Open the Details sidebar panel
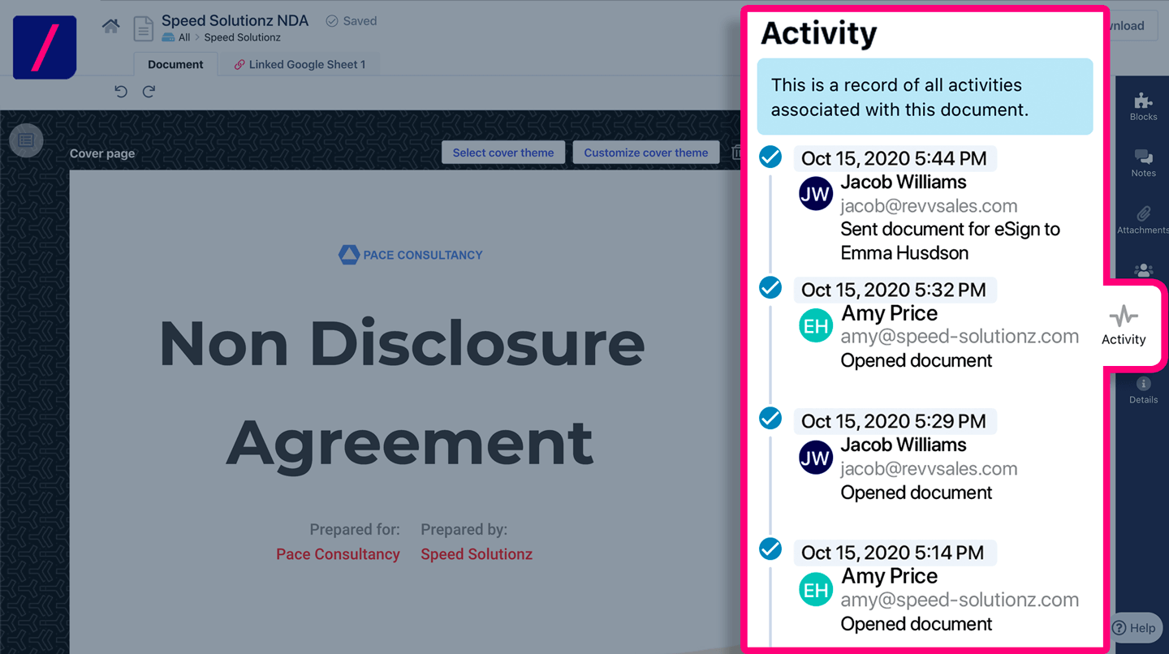The image size is (1169, 654). tap(1143, 389)
